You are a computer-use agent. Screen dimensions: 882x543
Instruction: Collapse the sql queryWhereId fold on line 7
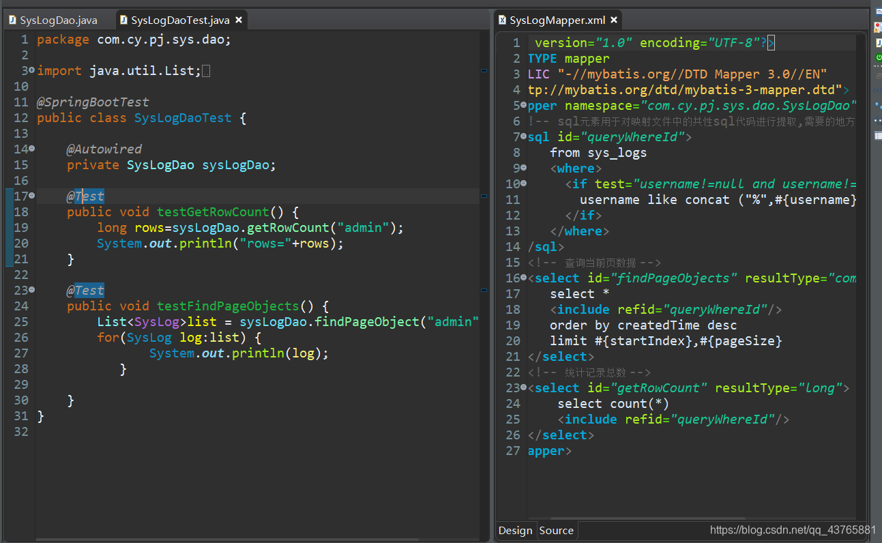(524, 136)
